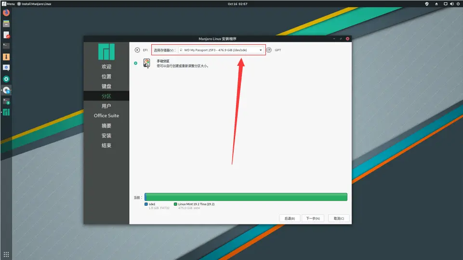Click the 取消(C) cancel button
This screenshot has width=463, height=260.
[339, 218]
